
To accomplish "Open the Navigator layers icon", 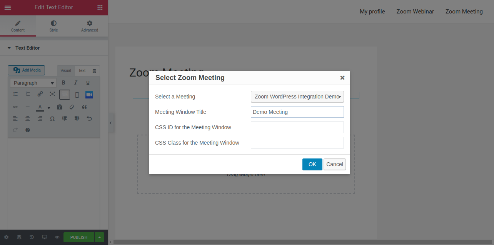I will (x=19, y=237).
